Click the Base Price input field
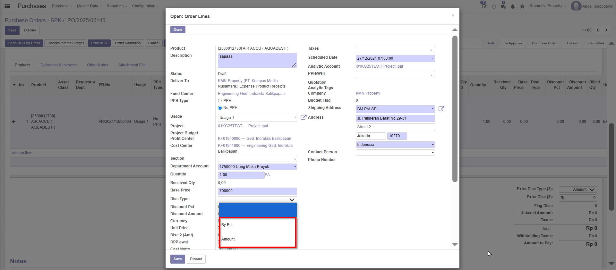 [257, 191]
